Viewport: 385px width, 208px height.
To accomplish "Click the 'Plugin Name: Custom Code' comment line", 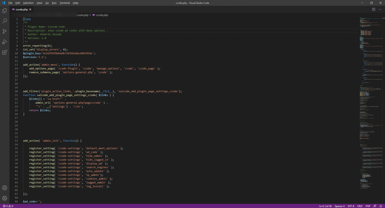I will pos(45,27).
